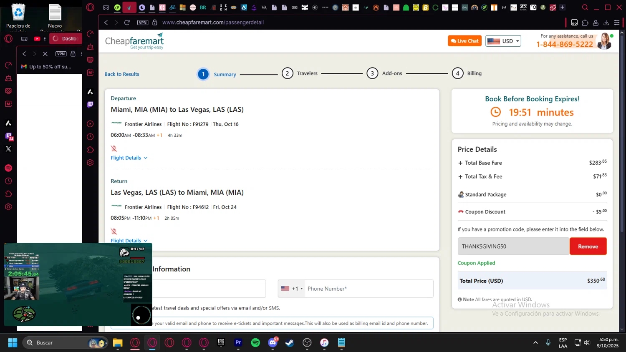Remove the THANKSGIVING50 coupon
Screen dimensions: 626x352
[588, 246]
